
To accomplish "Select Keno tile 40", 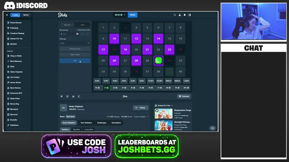I will [x=181, y=72].
